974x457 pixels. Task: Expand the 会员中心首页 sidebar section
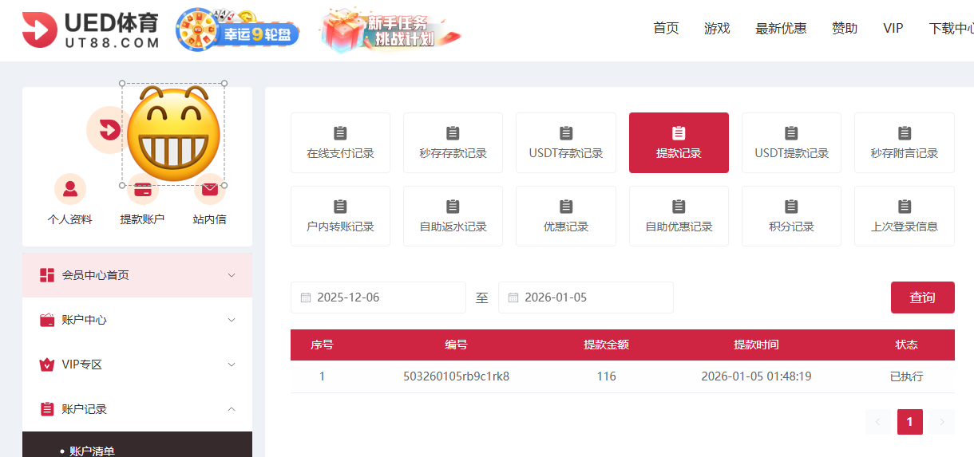(x=137, y=275)
